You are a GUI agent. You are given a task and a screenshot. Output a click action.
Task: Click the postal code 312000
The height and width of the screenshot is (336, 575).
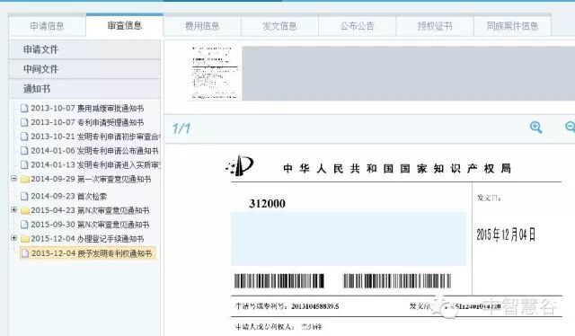267,204
